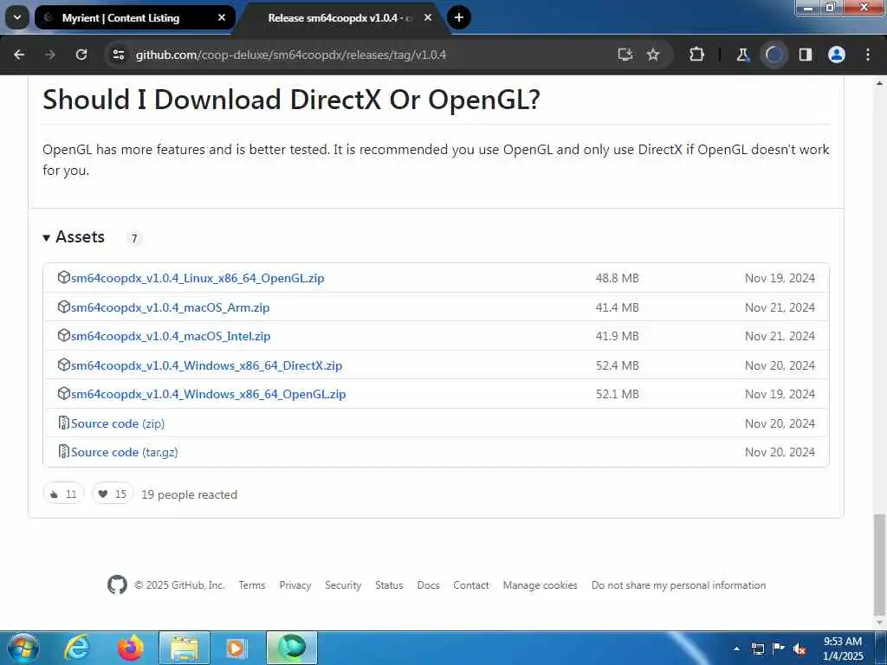Click the 19 people reacted text

(189, 494)
